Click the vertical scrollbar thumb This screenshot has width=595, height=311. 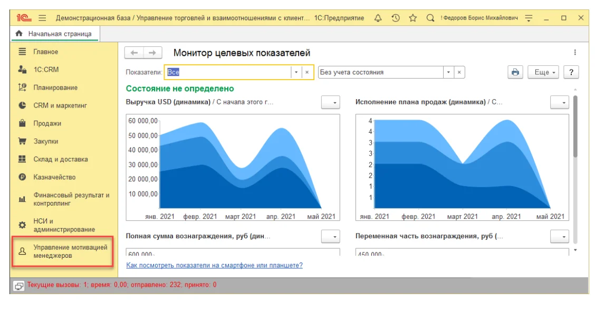coord(575,127)
